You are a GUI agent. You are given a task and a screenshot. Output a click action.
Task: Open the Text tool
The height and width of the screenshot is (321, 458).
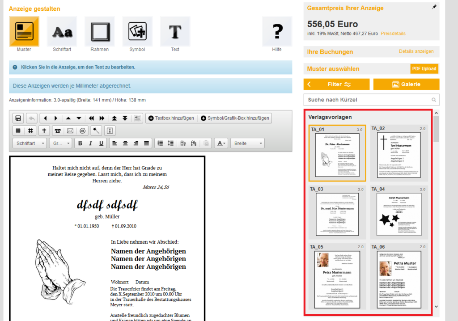175,32
